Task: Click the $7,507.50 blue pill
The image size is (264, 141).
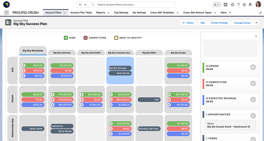Action: pos(62,76)
